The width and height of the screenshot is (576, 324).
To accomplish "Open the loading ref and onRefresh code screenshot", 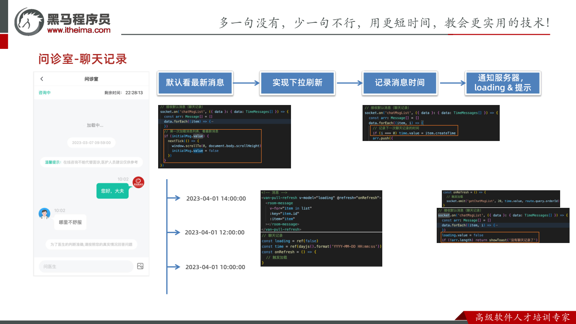I will 321,249.
